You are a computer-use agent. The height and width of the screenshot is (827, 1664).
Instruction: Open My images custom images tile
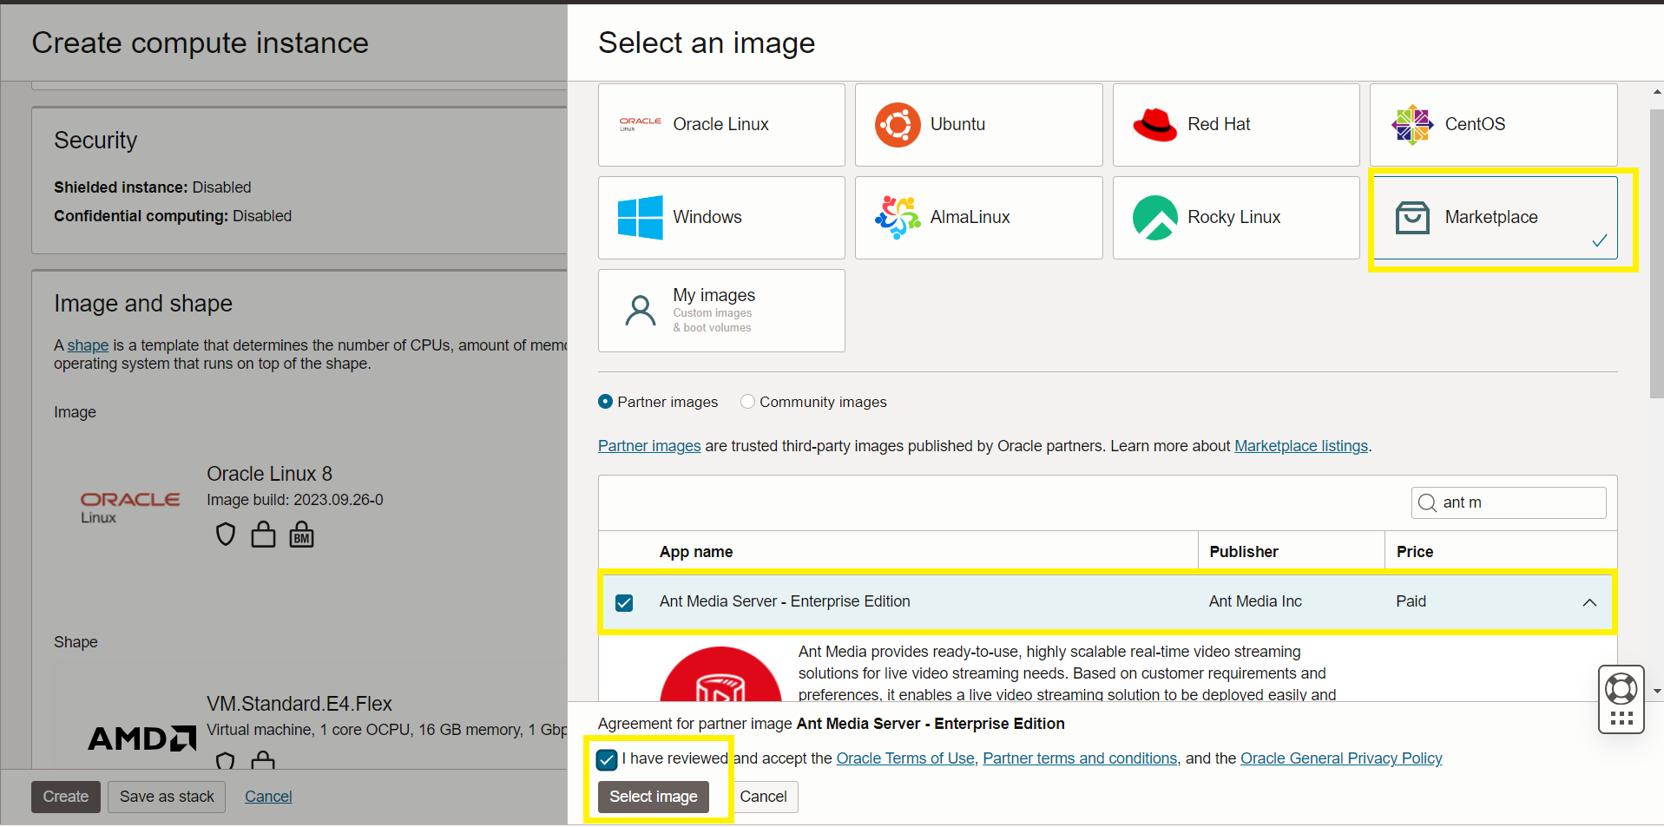(721, 311)
